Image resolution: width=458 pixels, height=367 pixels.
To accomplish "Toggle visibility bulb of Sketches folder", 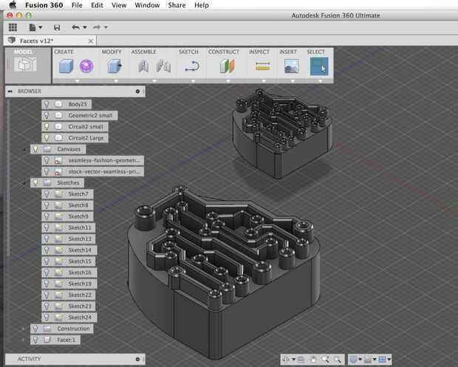I will [x=35, y=183].
